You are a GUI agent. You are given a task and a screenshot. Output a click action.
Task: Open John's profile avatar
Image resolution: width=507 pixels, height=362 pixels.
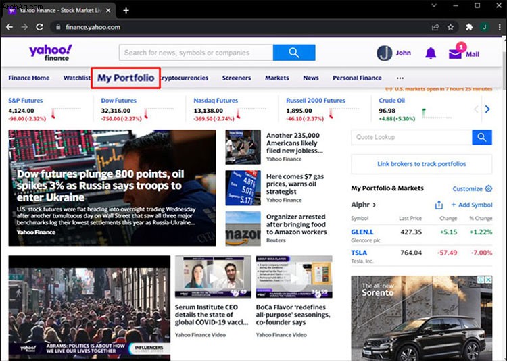point(385,53)
